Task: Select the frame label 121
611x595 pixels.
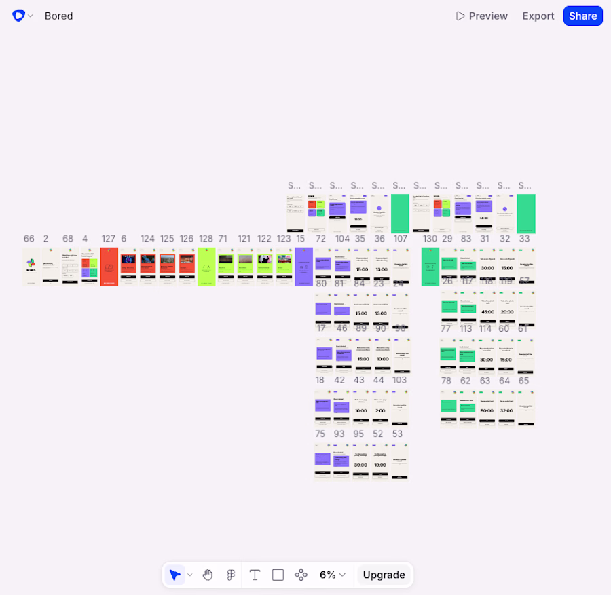Action: 244,239
